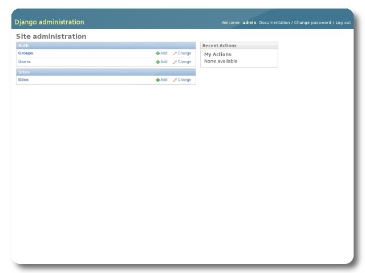Click the Change text link for Groups
The height and width of the screenshot is (273, 365).
pyautogui.click(x=184, y=53)
